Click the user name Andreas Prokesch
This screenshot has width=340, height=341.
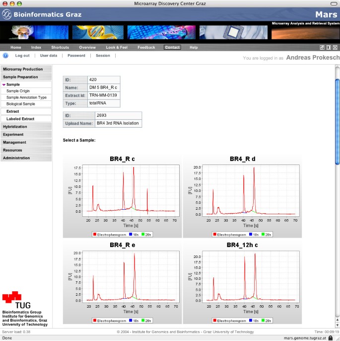[313, 58]
